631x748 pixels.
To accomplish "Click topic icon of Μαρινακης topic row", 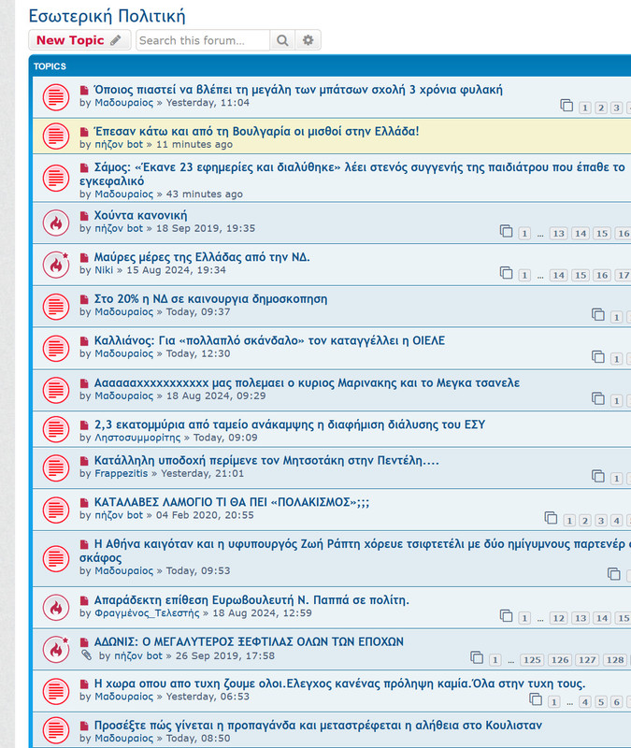I will 56,390.
